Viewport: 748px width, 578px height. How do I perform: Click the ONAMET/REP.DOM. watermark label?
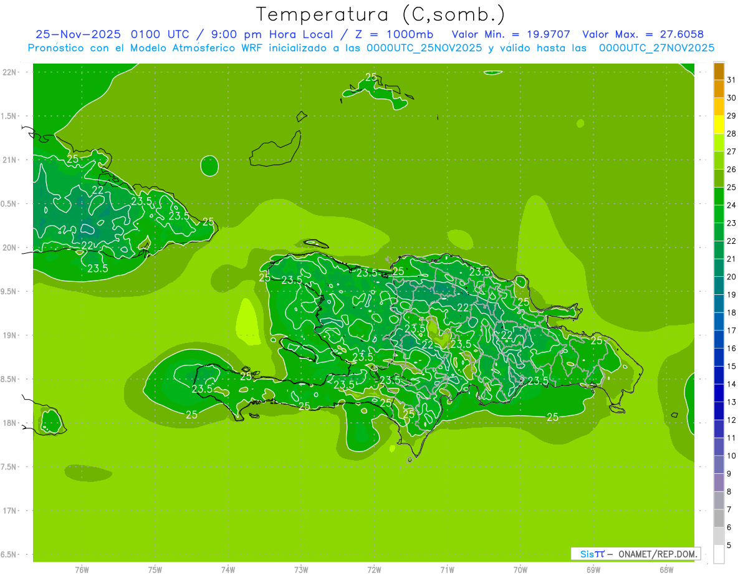click(657, 554)
